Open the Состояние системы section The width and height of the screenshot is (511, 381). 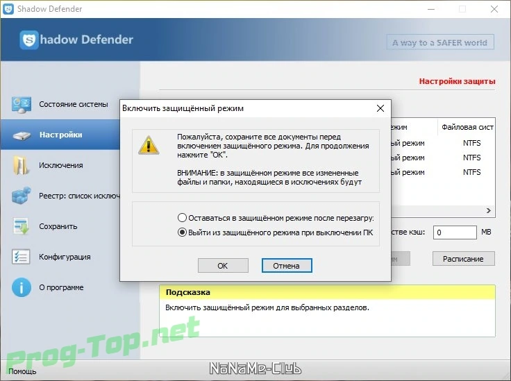click(74, 104)
